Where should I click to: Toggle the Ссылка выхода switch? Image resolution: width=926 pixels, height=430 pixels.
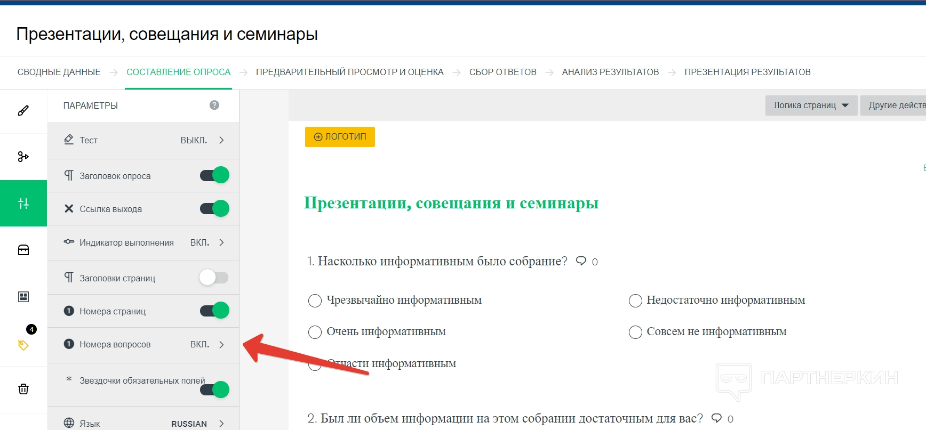pos(214,208)
